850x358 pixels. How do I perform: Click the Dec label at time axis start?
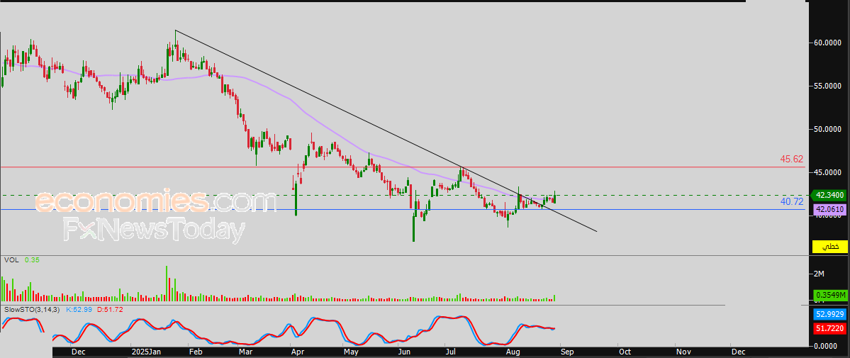point(78,352)
